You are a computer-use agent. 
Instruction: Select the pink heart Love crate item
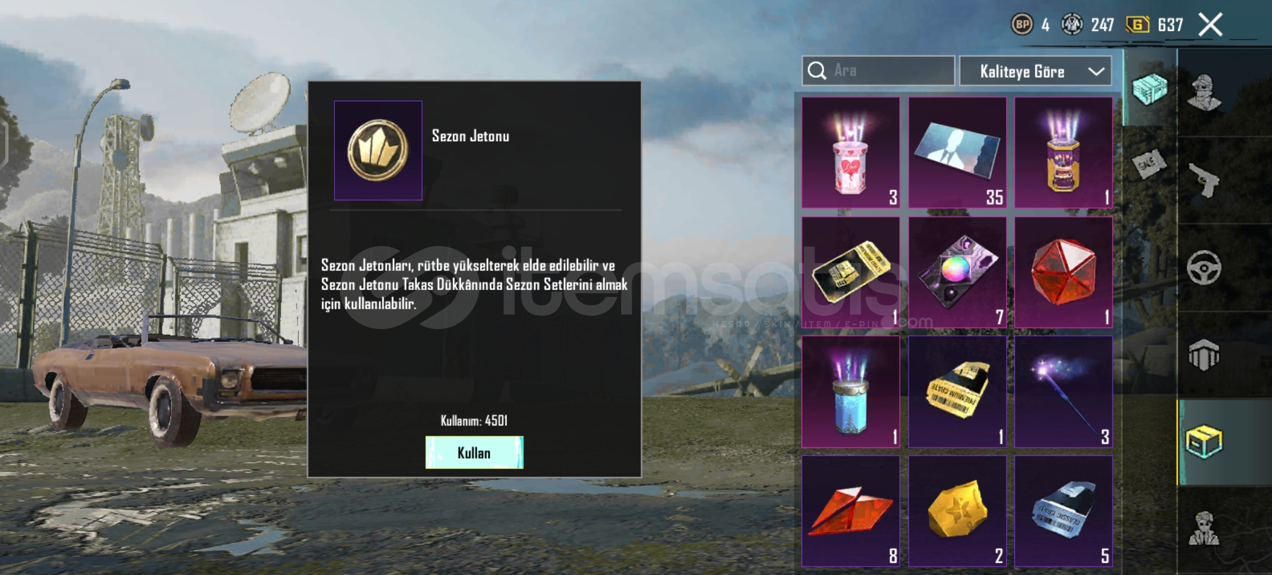(x=851, y=152)
